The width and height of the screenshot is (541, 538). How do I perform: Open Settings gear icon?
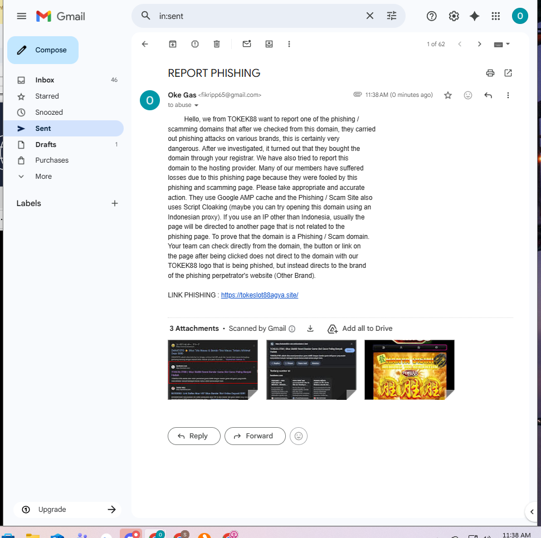pyautogui.click(x=454, y=16)
